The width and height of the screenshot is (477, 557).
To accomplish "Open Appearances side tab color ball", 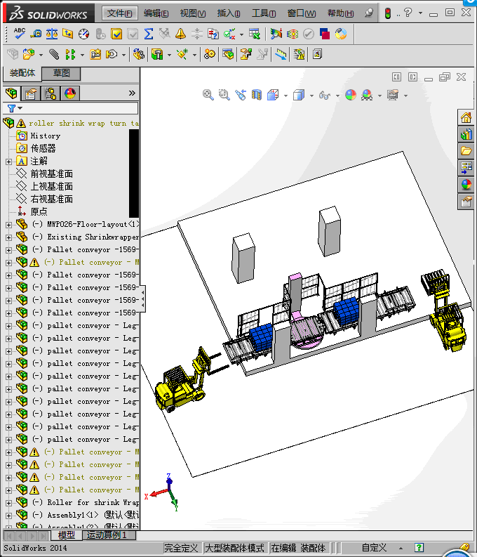I will (466, 184).
